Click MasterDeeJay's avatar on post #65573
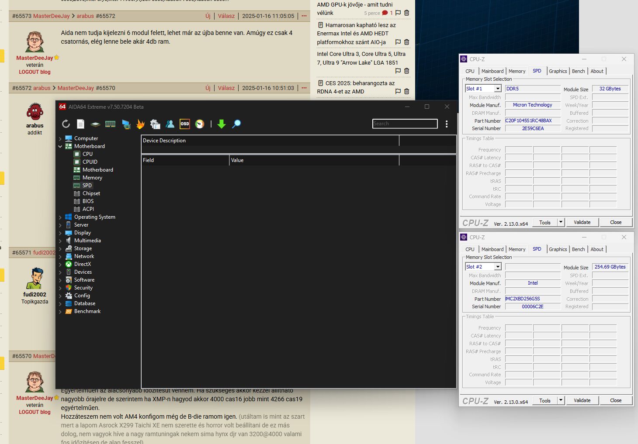This screenshot has width=638, height=444. 35,42
